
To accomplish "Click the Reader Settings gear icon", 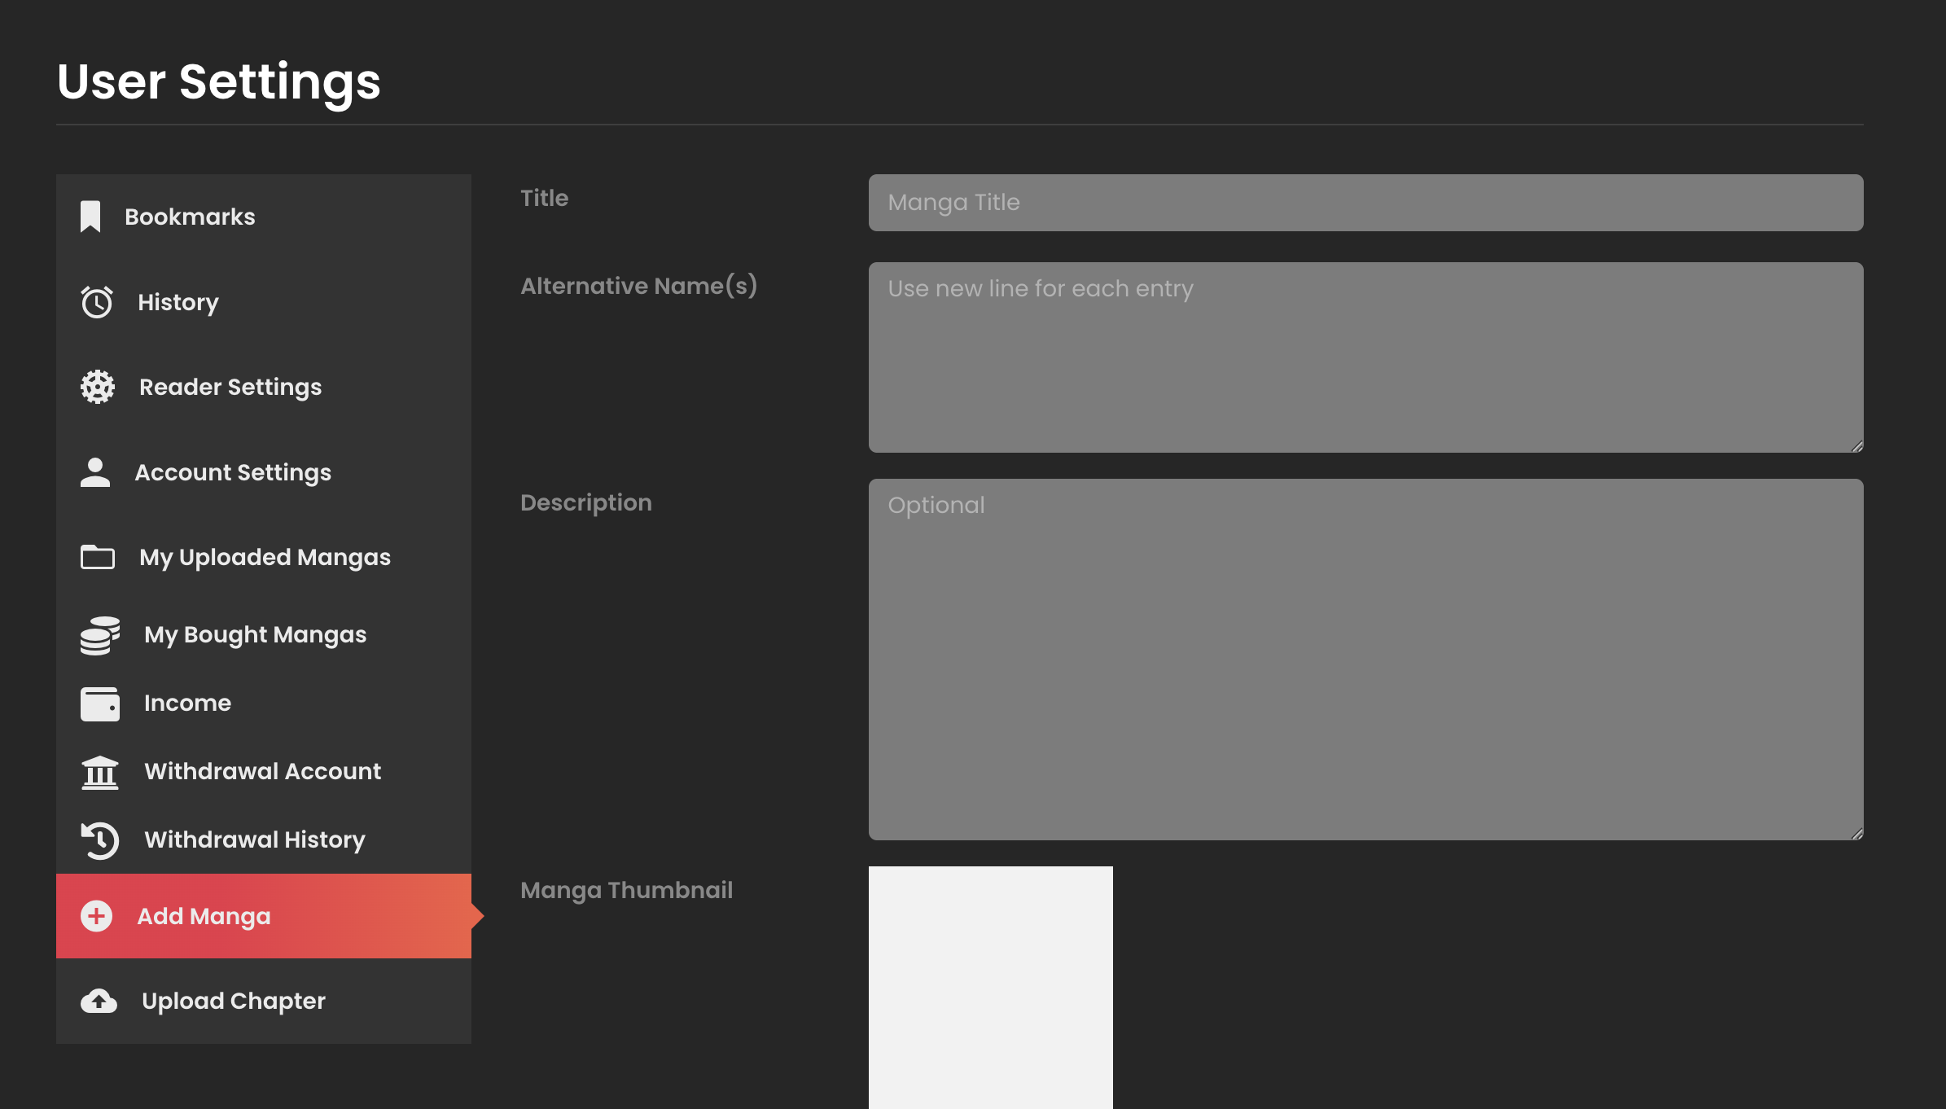I will 98,387.
